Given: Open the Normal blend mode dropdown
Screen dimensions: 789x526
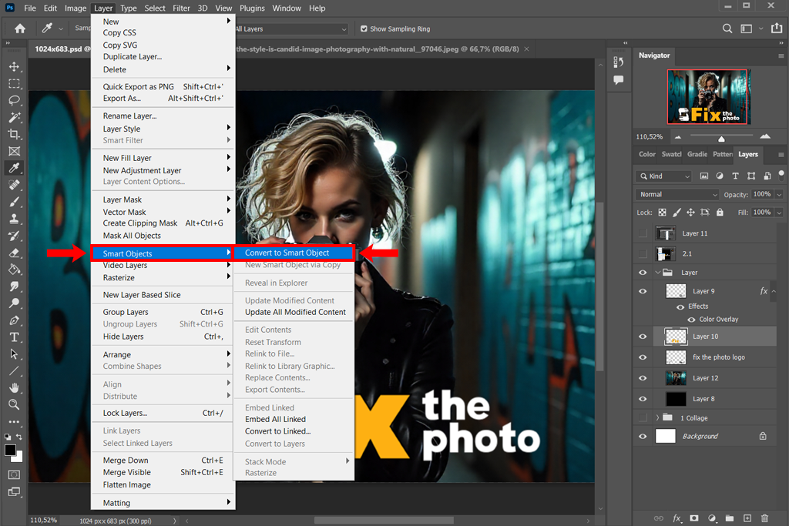Looking at the screenshot, I should [677, 195].
